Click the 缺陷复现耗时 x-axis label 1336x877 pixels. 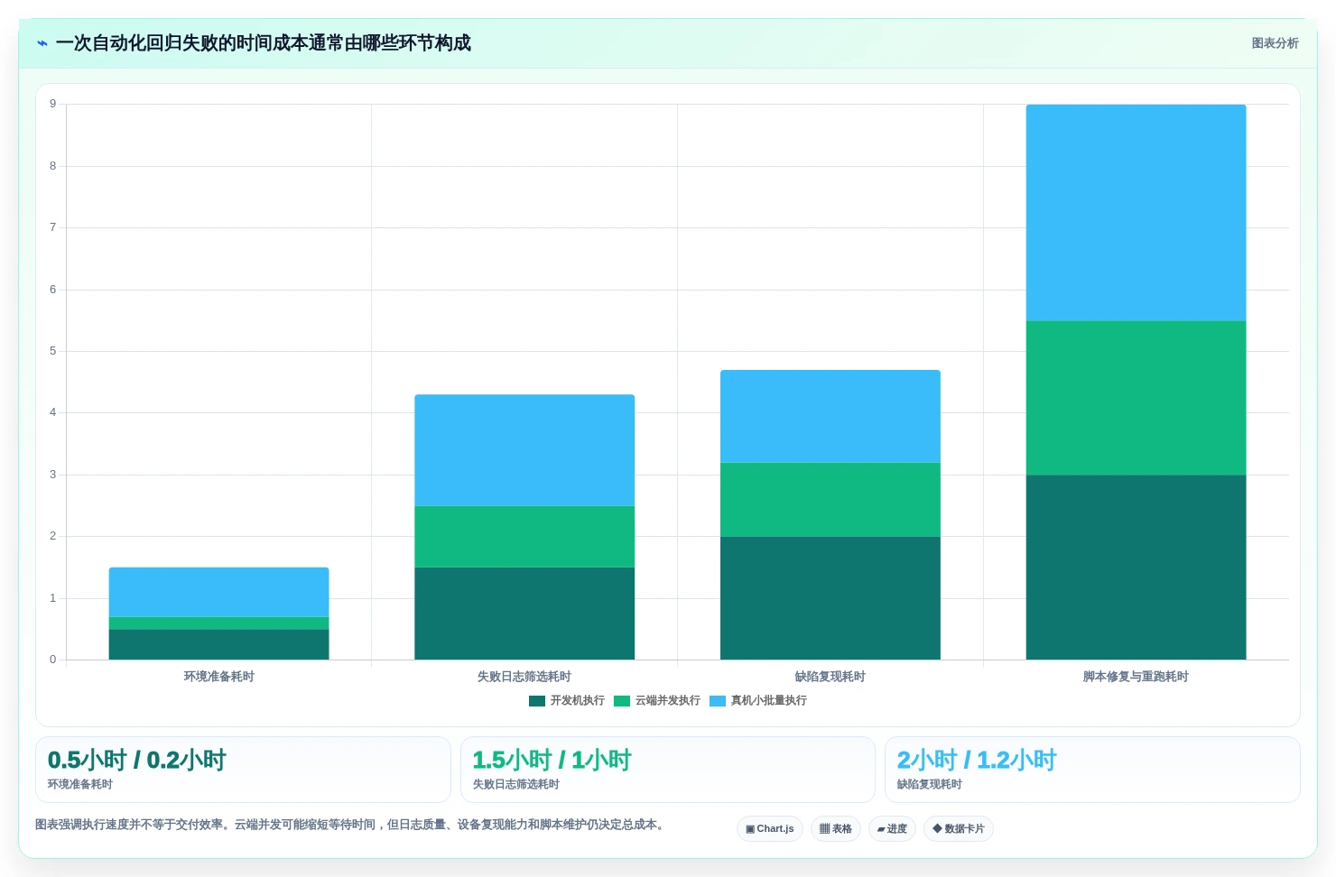830,677
